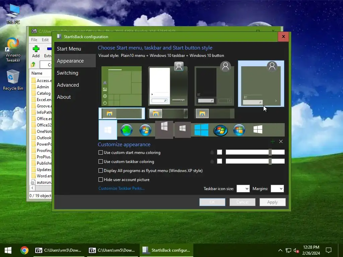This screenshot has height=257, width=343.
Task: Click the Cancel button
Action: [243, 202]
